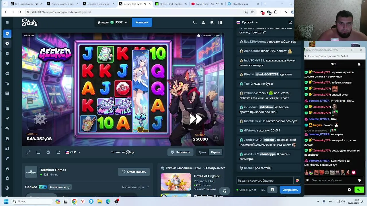Open Kick chat settings gear

coord(350,190)
